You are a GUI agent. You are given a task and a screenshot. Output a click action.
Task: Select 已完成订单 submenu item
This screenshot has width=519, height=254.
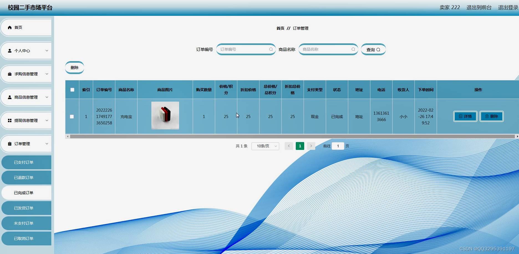click(x=26, y=193)
